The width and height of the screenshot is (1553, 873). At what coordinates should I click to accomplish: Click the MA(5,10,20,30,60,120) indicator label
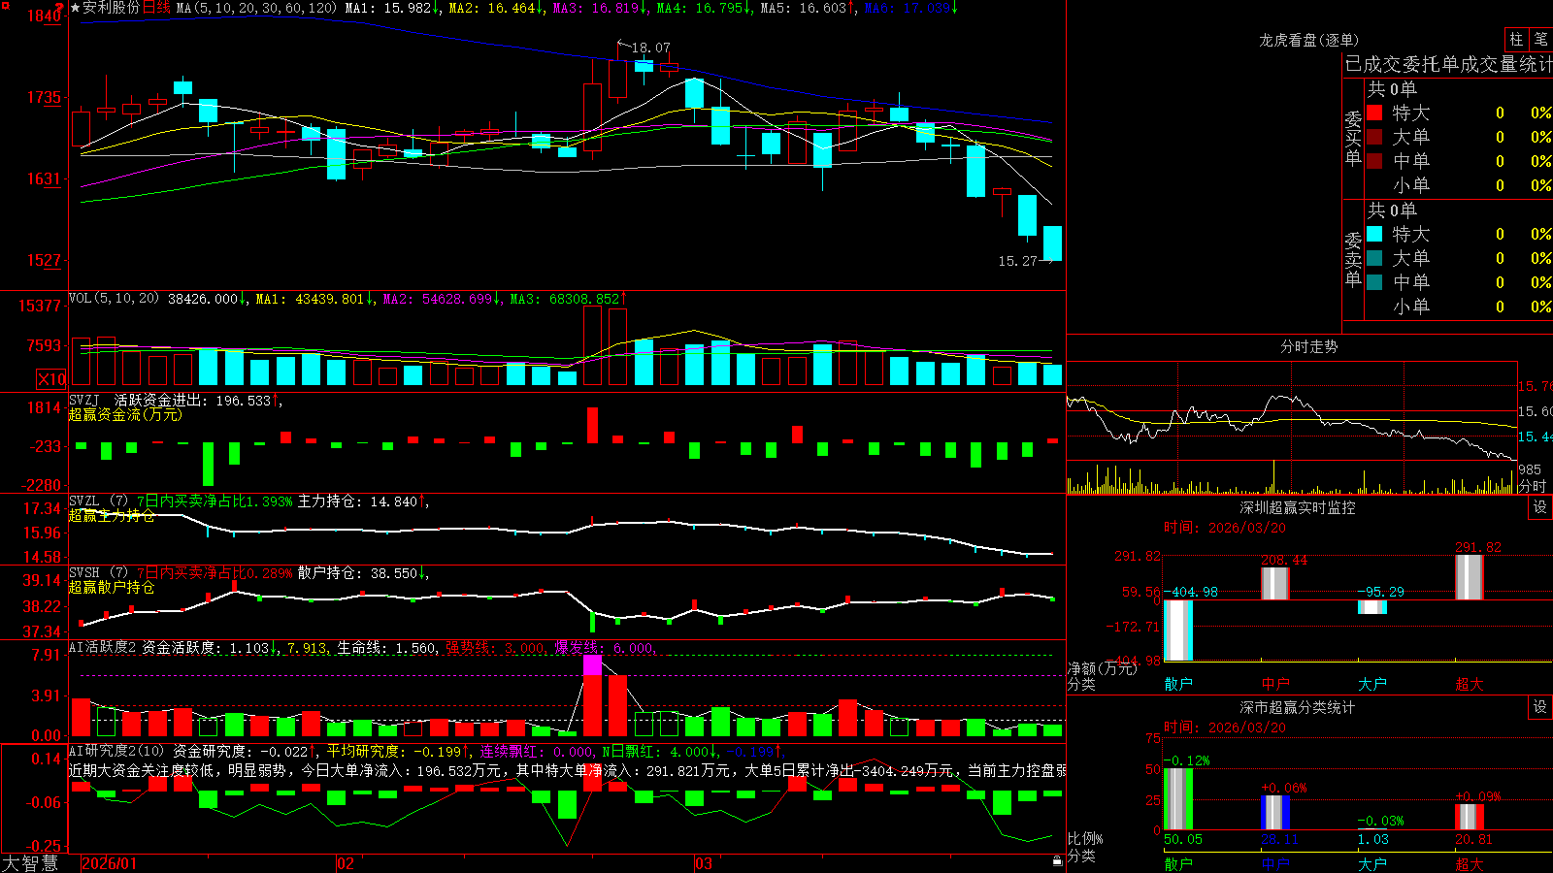point(257,8)
